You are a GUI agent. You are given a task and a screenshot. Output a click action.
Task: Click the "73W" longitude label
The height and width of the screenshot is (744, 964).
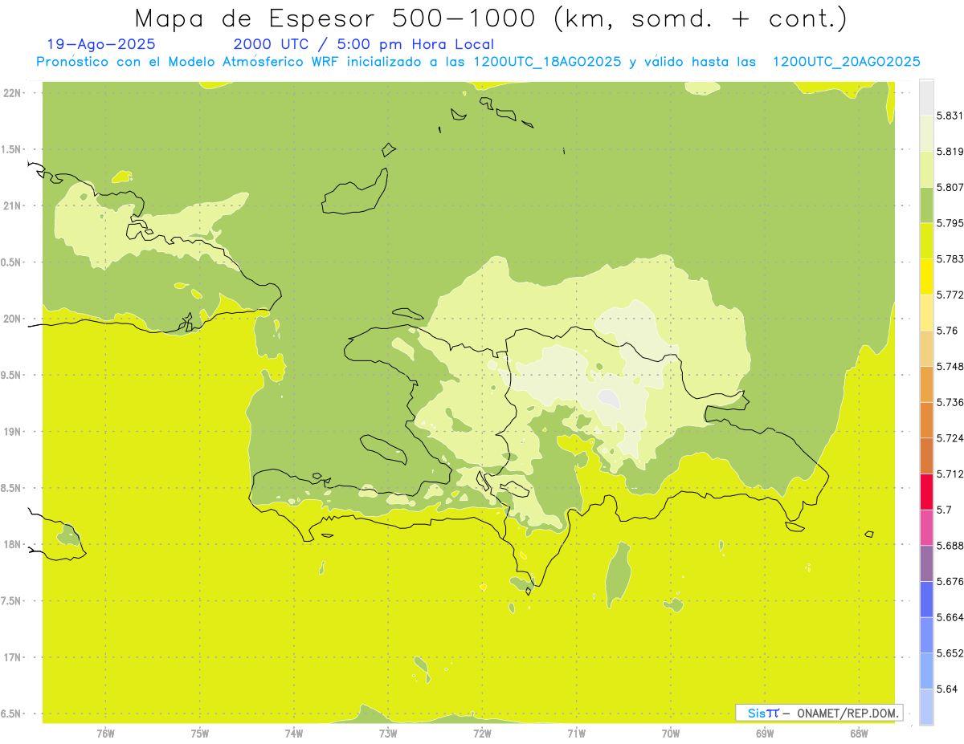(x=388, y=733)
